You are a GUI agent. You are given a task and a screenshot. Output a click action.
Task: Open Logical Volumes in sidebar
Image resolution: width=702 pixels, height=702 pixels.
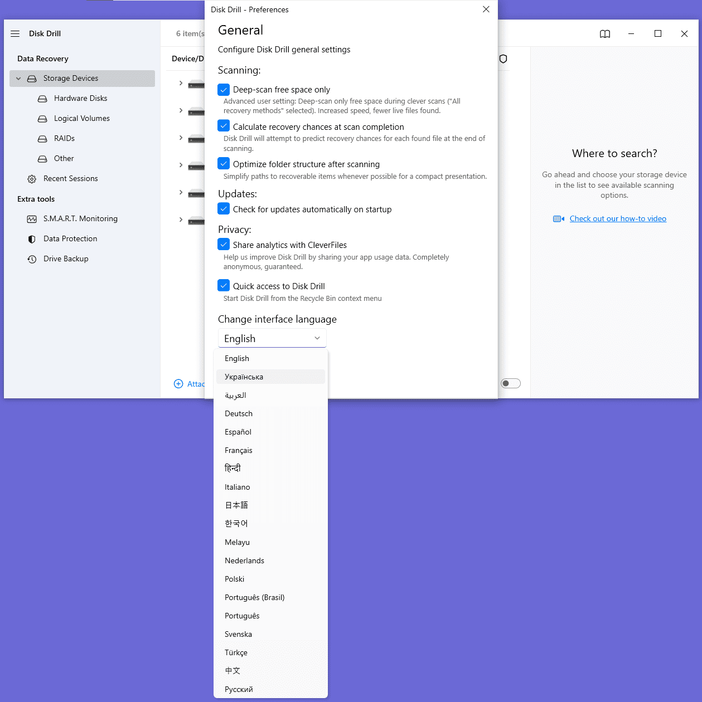[x=82, y=119]
